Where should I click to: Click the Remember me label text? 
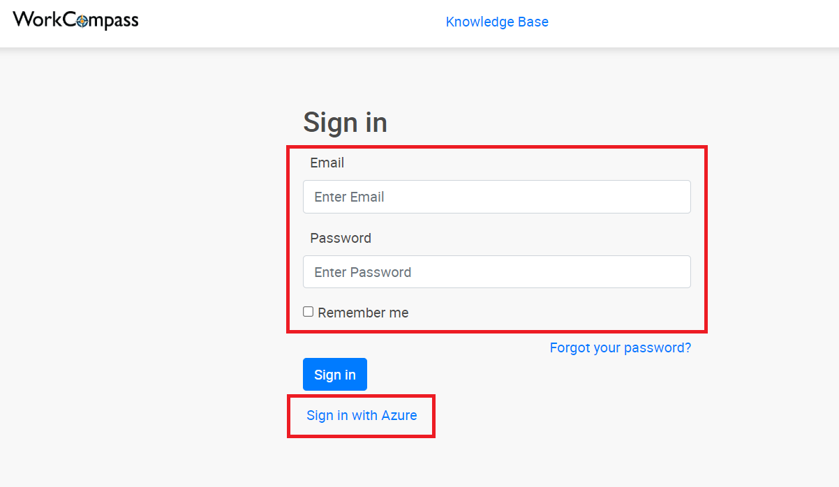pos(363,313)
